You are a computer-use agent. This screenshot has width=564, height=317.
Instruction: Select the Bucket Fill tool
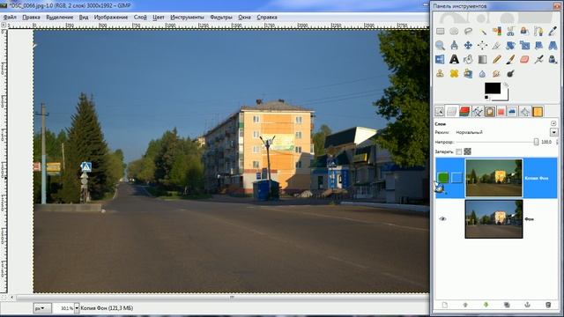(468, 59)
